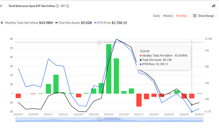The width and height of the screenshot is (219, 139).
Task: Click the 28.58B right axis label
Action: (208, 39)
